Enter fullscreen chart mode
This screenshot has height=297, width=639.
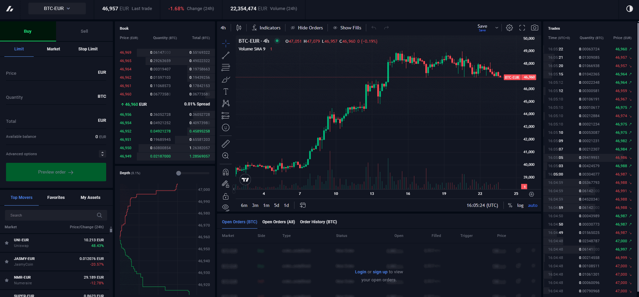(x=522, y=28)
